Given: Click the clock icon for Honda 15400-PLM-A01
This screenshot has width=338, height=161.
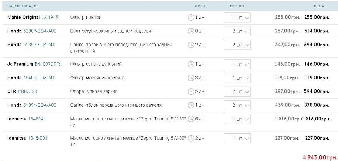Looking at the screenshot, I should pos(191,78).
